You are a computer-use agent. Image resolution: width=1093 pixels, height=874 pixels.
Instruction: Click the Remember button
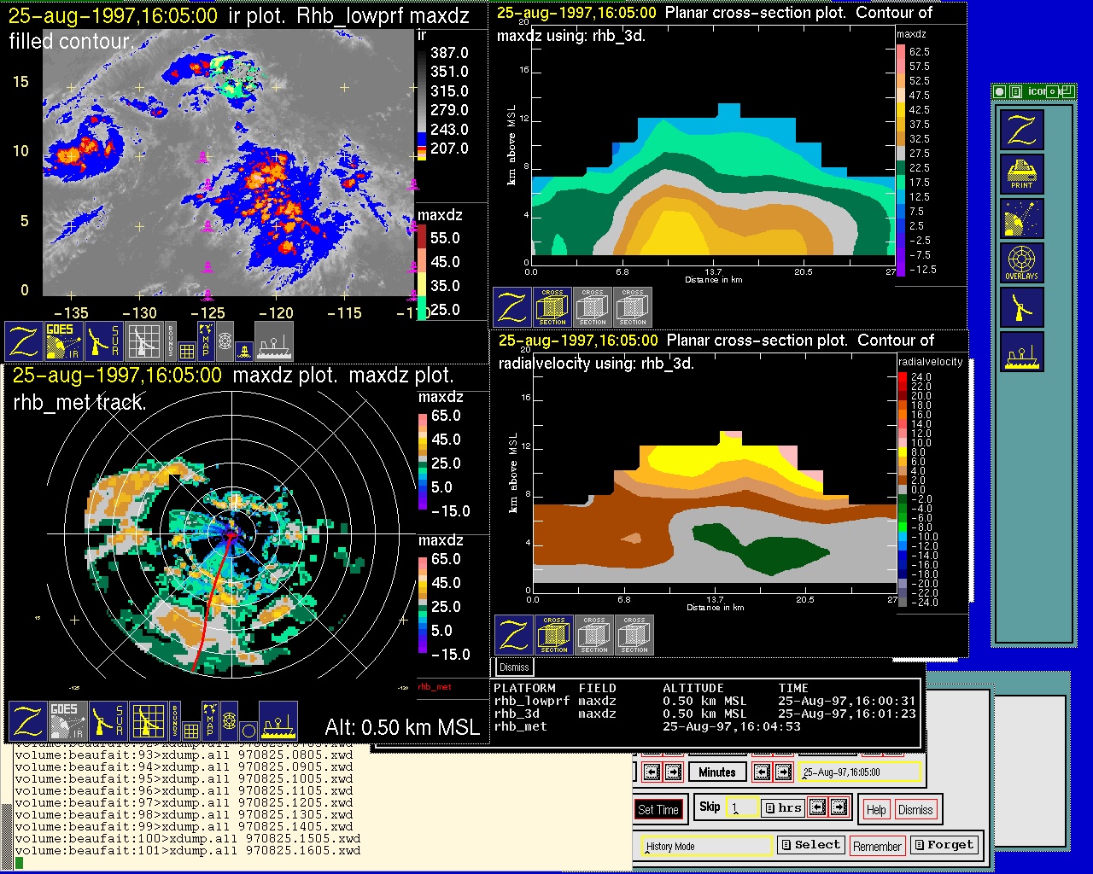877,846
